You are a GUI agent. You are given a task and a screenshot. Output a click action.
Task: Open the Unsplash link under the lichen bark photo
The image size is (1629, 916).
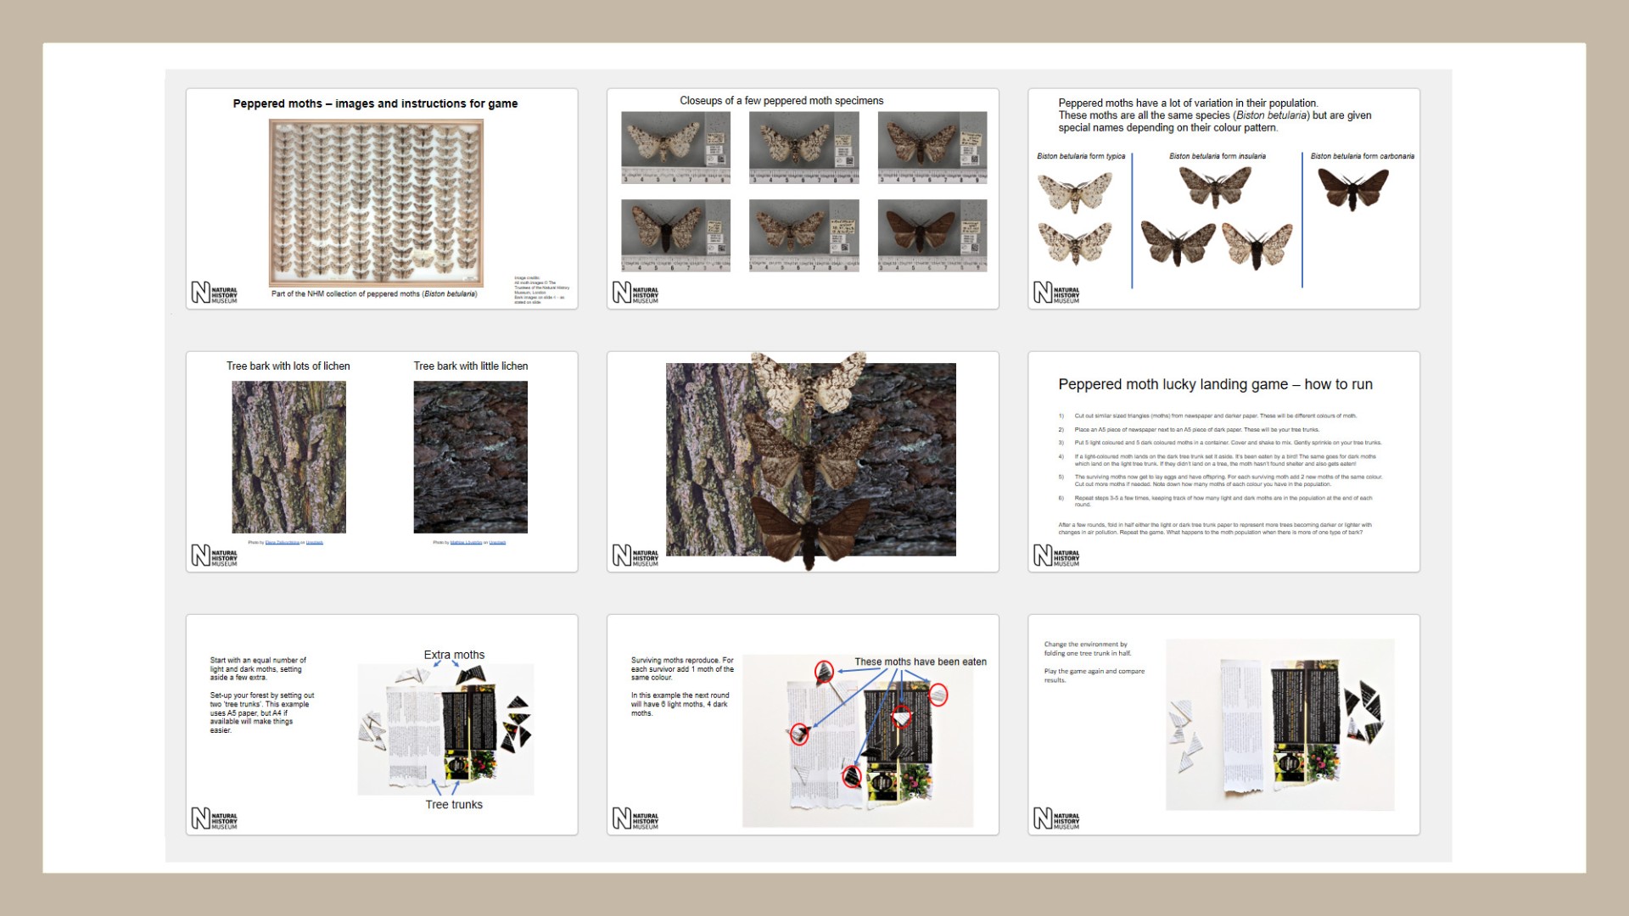click(315, 543)
